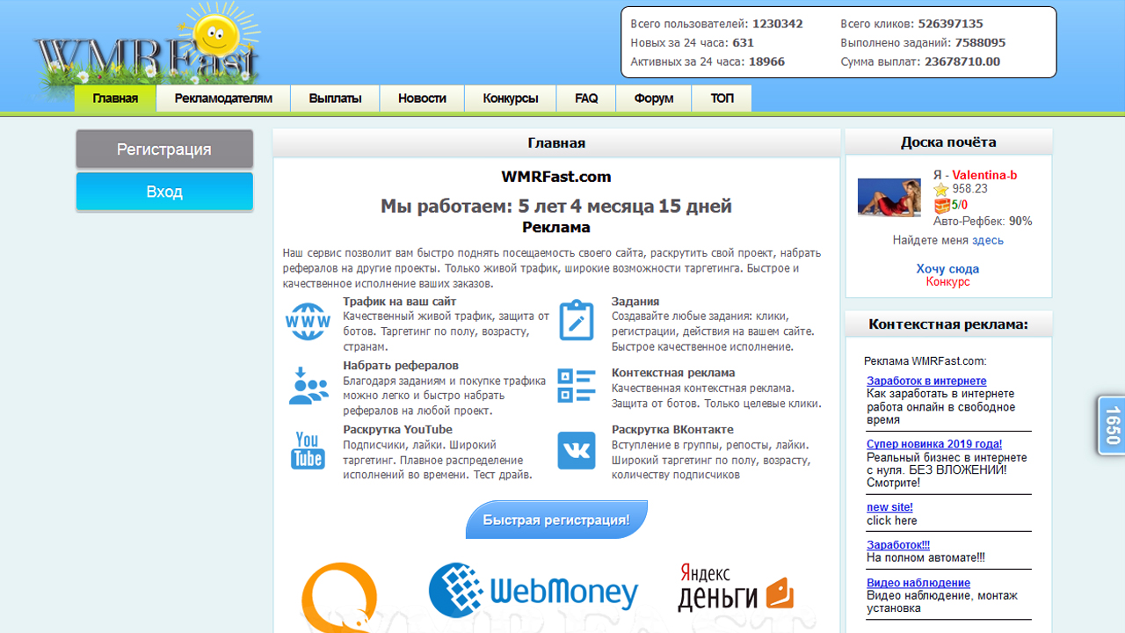Open the Главная tab

pos(115,98)
